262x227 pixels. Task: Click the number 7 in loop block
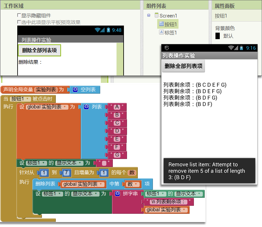coord(66,172)
